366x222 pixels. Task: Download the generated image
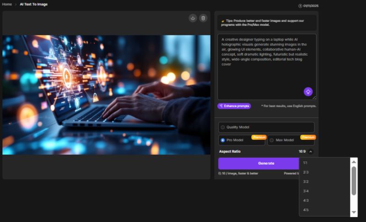point(193,18)
